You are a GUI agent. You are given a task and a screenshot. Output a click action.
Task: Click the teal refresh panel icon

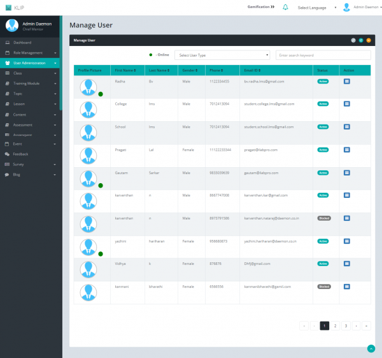point(361,40)
